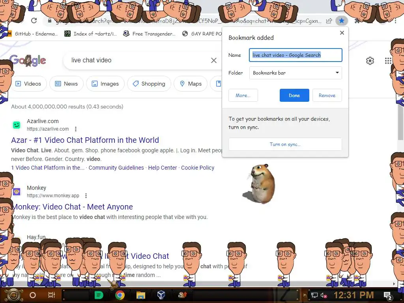This screenshot has height=303, width=404.
Task: Click the More... button in bookmark popup
Action: click(243, 95)
